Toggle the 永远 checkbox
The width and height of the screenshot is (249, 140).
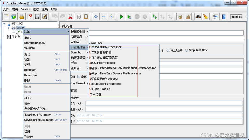79,76
